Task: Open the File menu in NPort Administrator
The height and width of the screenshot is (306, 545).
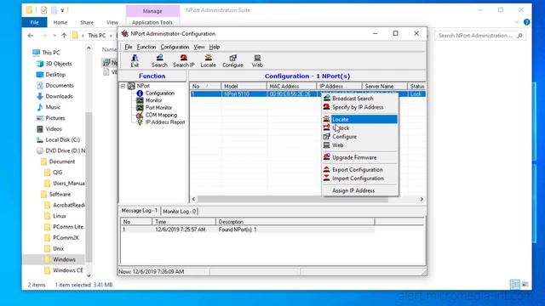Action: pyautogui.click(x=129, y=47)
